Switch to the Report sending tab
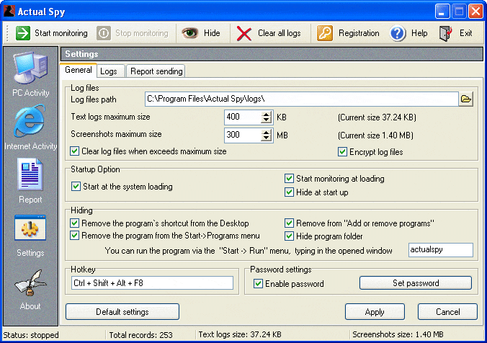 [x=156, y=71]
